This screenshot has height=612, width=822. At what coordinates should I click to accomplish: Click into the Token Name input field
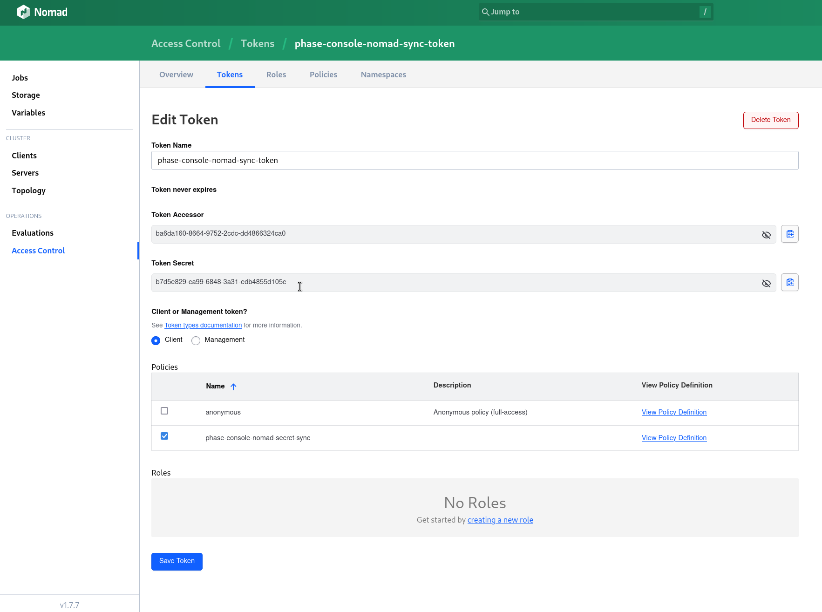pyautogui.click(x=475, y=160)
